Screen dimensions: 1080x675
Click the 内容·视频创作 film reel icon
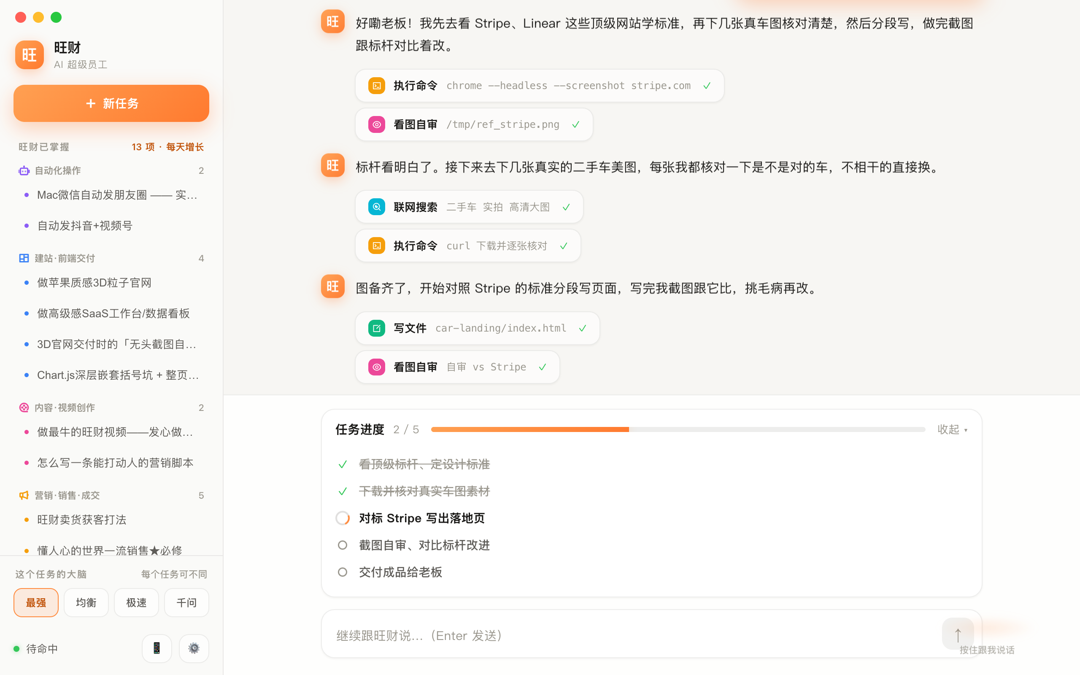coord(24,407)
